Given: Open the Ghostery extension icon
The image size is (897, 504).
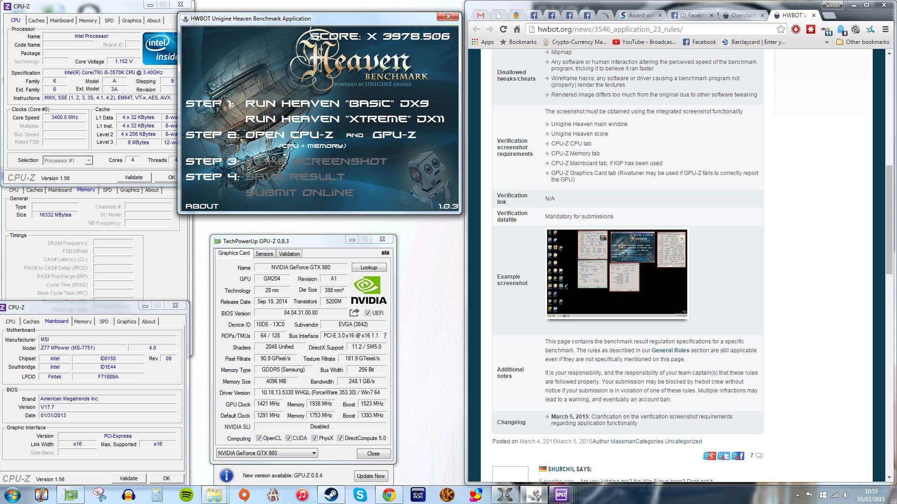Looking at the screenshot, I should coord(842,30).
